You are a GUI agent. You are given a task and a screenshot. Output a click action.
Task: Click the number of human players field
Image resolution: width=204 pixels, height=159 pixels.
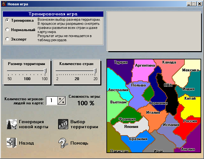click(52, 101)
